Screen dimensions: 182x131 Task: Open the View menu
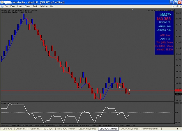(x=12, y=6)
